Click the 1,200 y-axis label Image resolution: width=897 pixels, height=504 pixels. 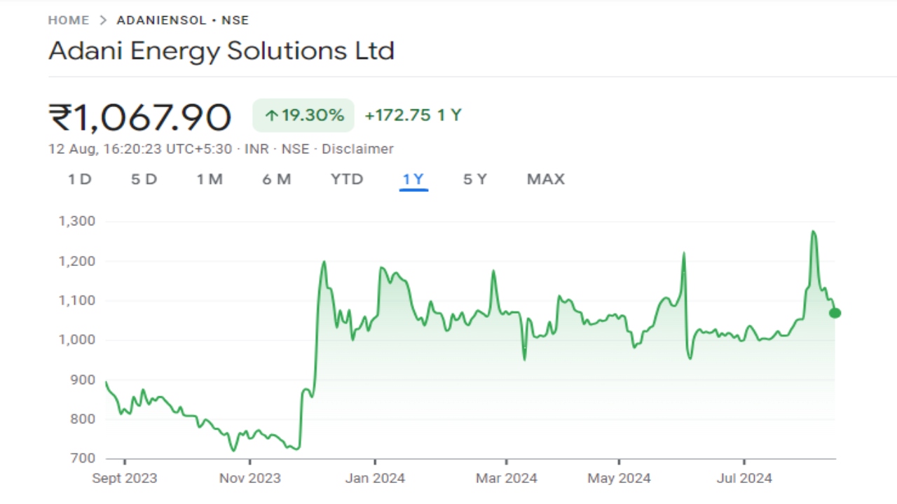(x=76, y=261)
